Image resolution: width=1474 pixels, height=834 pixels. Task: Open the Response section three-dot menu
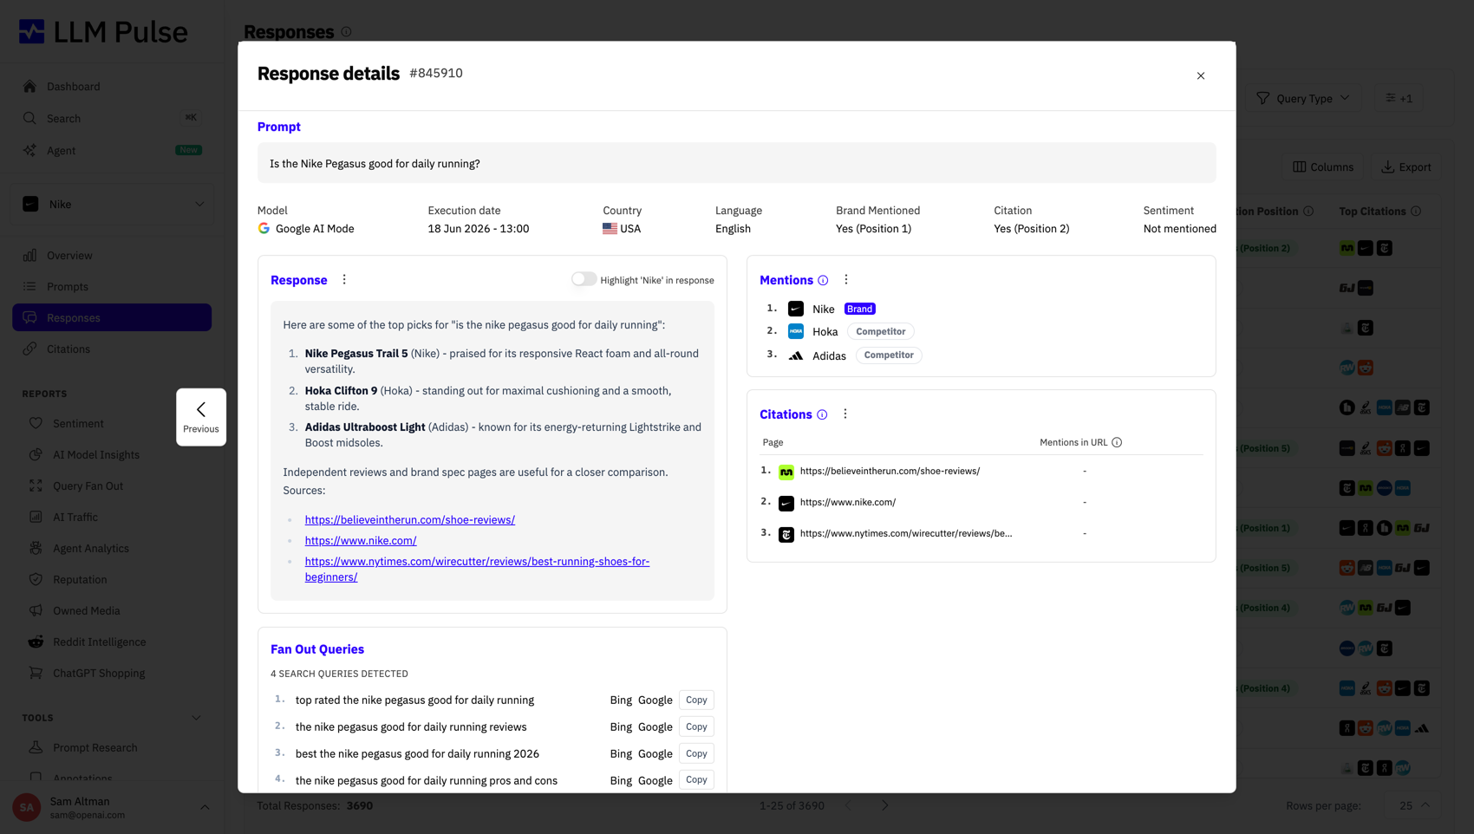pos(344,280)
